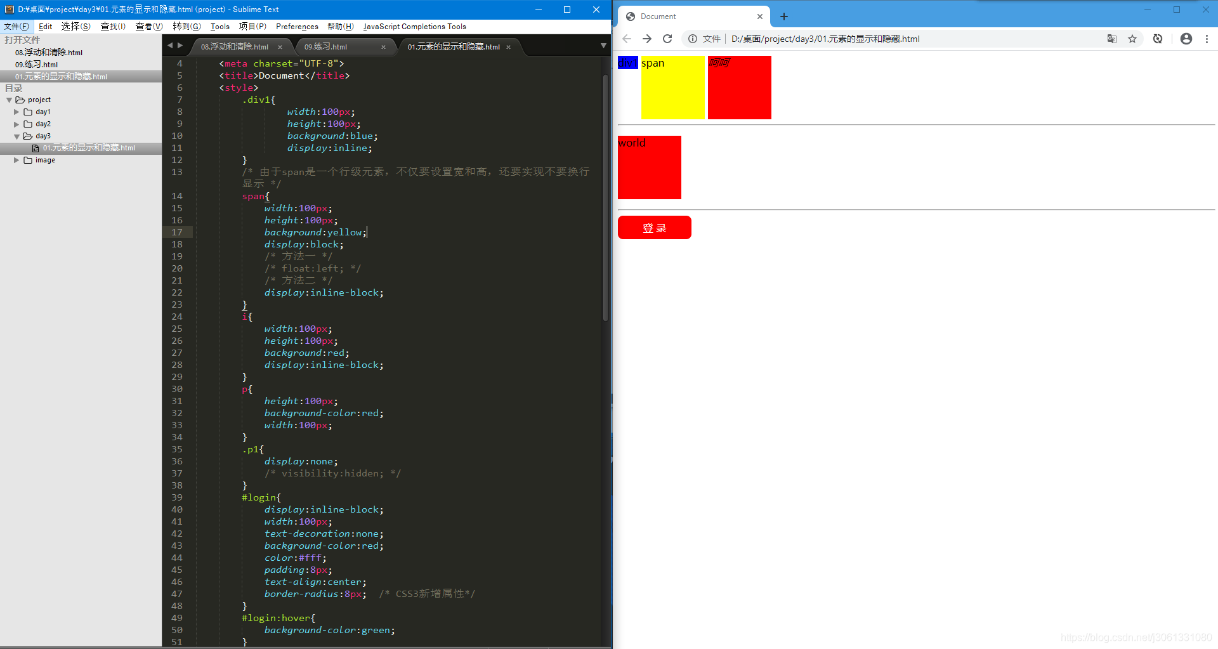Click the browser extension update icon
Viewport: 1218px width, 649px height.
point(1158,39)
